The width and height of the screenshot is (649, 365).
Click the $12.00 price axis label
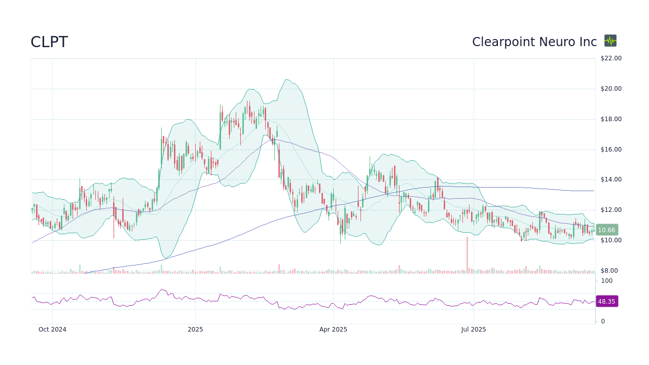click(611, 210)
